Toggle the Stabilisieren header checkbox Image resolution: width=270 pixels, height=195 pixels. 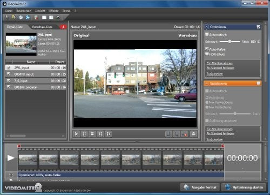click(259, 83)
